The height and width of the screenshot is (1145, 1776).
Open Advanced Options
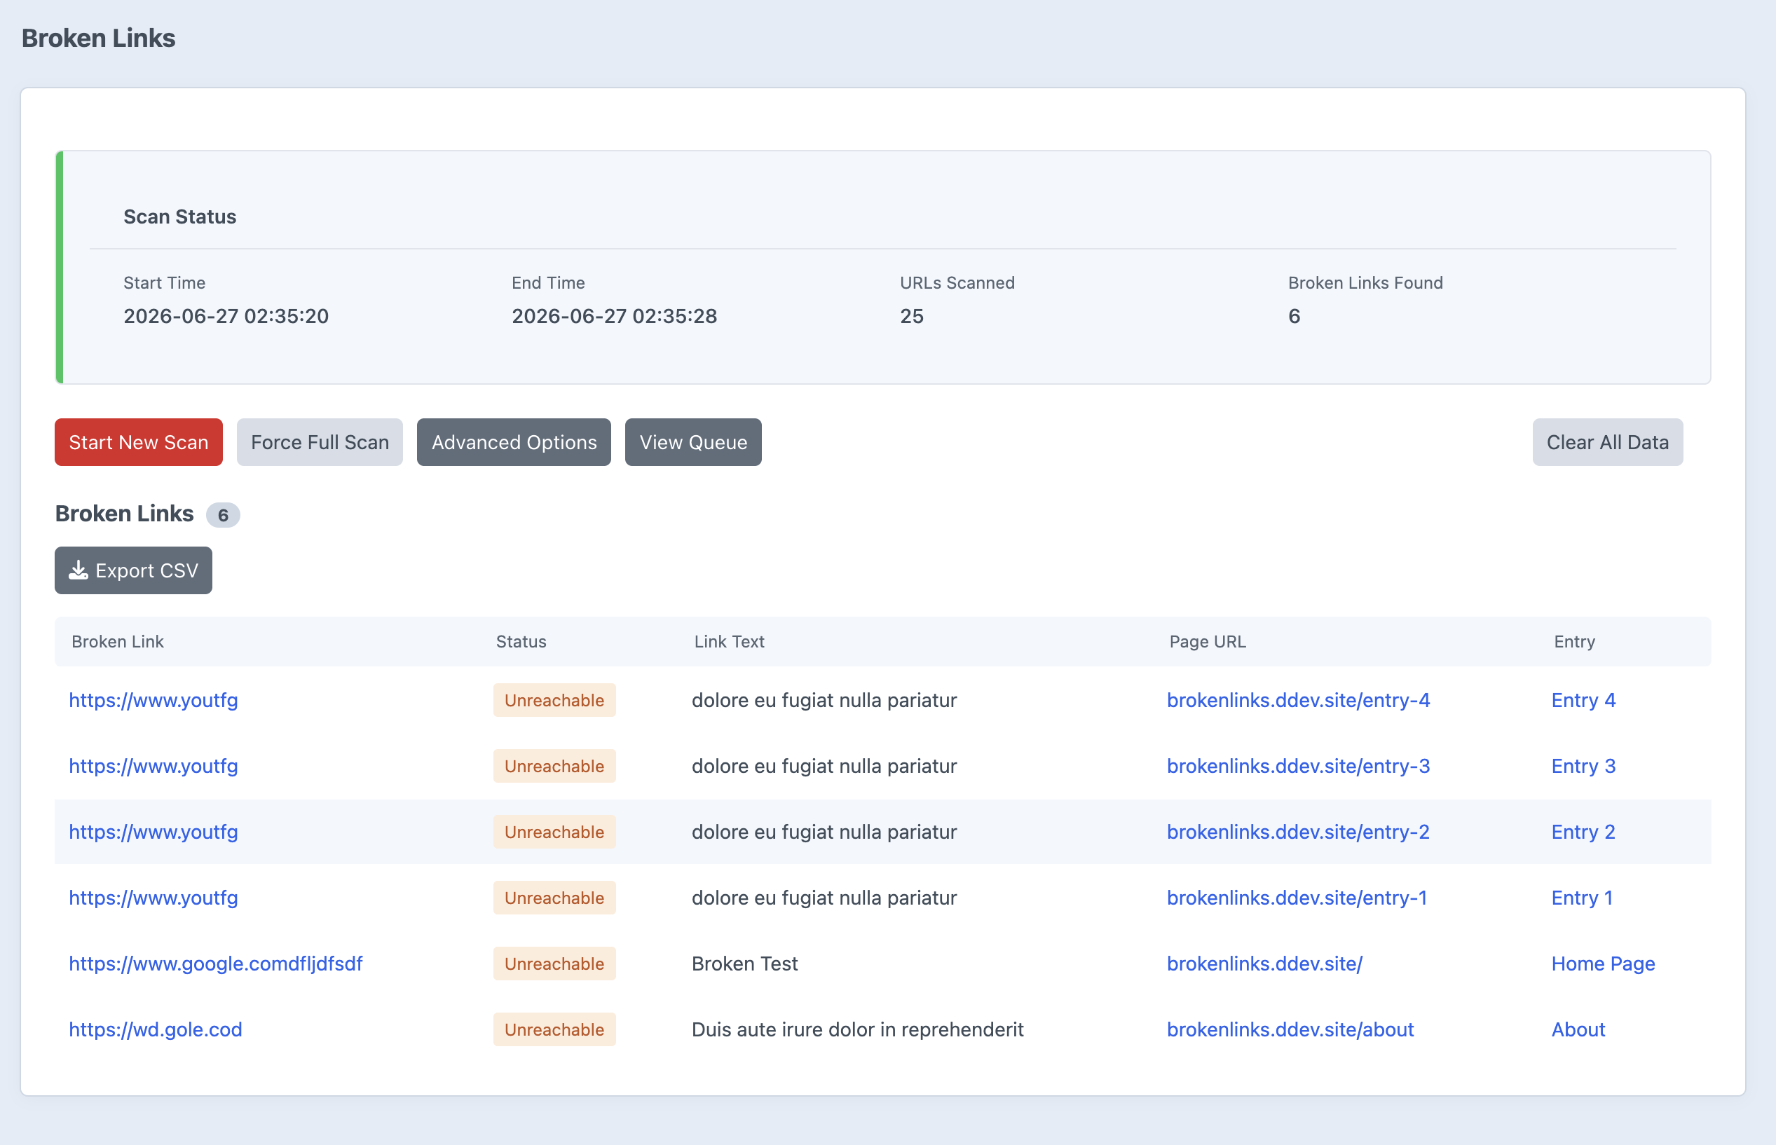(x=514, y=442)
